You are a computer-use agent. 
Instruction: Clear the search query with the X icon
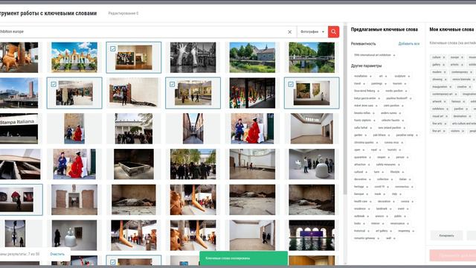pyautogui.click(x=289, y=32)
